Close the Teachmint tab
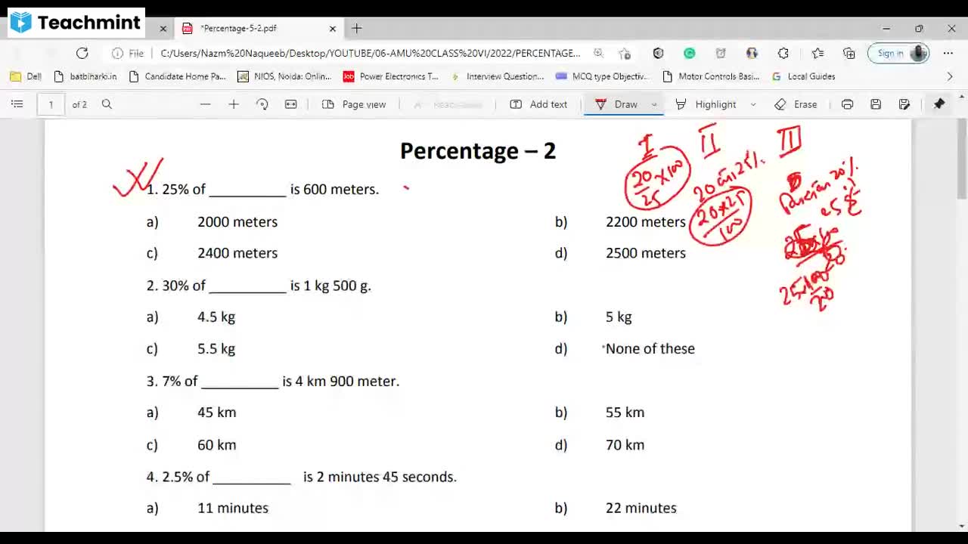This screenshot has height=544, width=968. [x=163, y=29]
